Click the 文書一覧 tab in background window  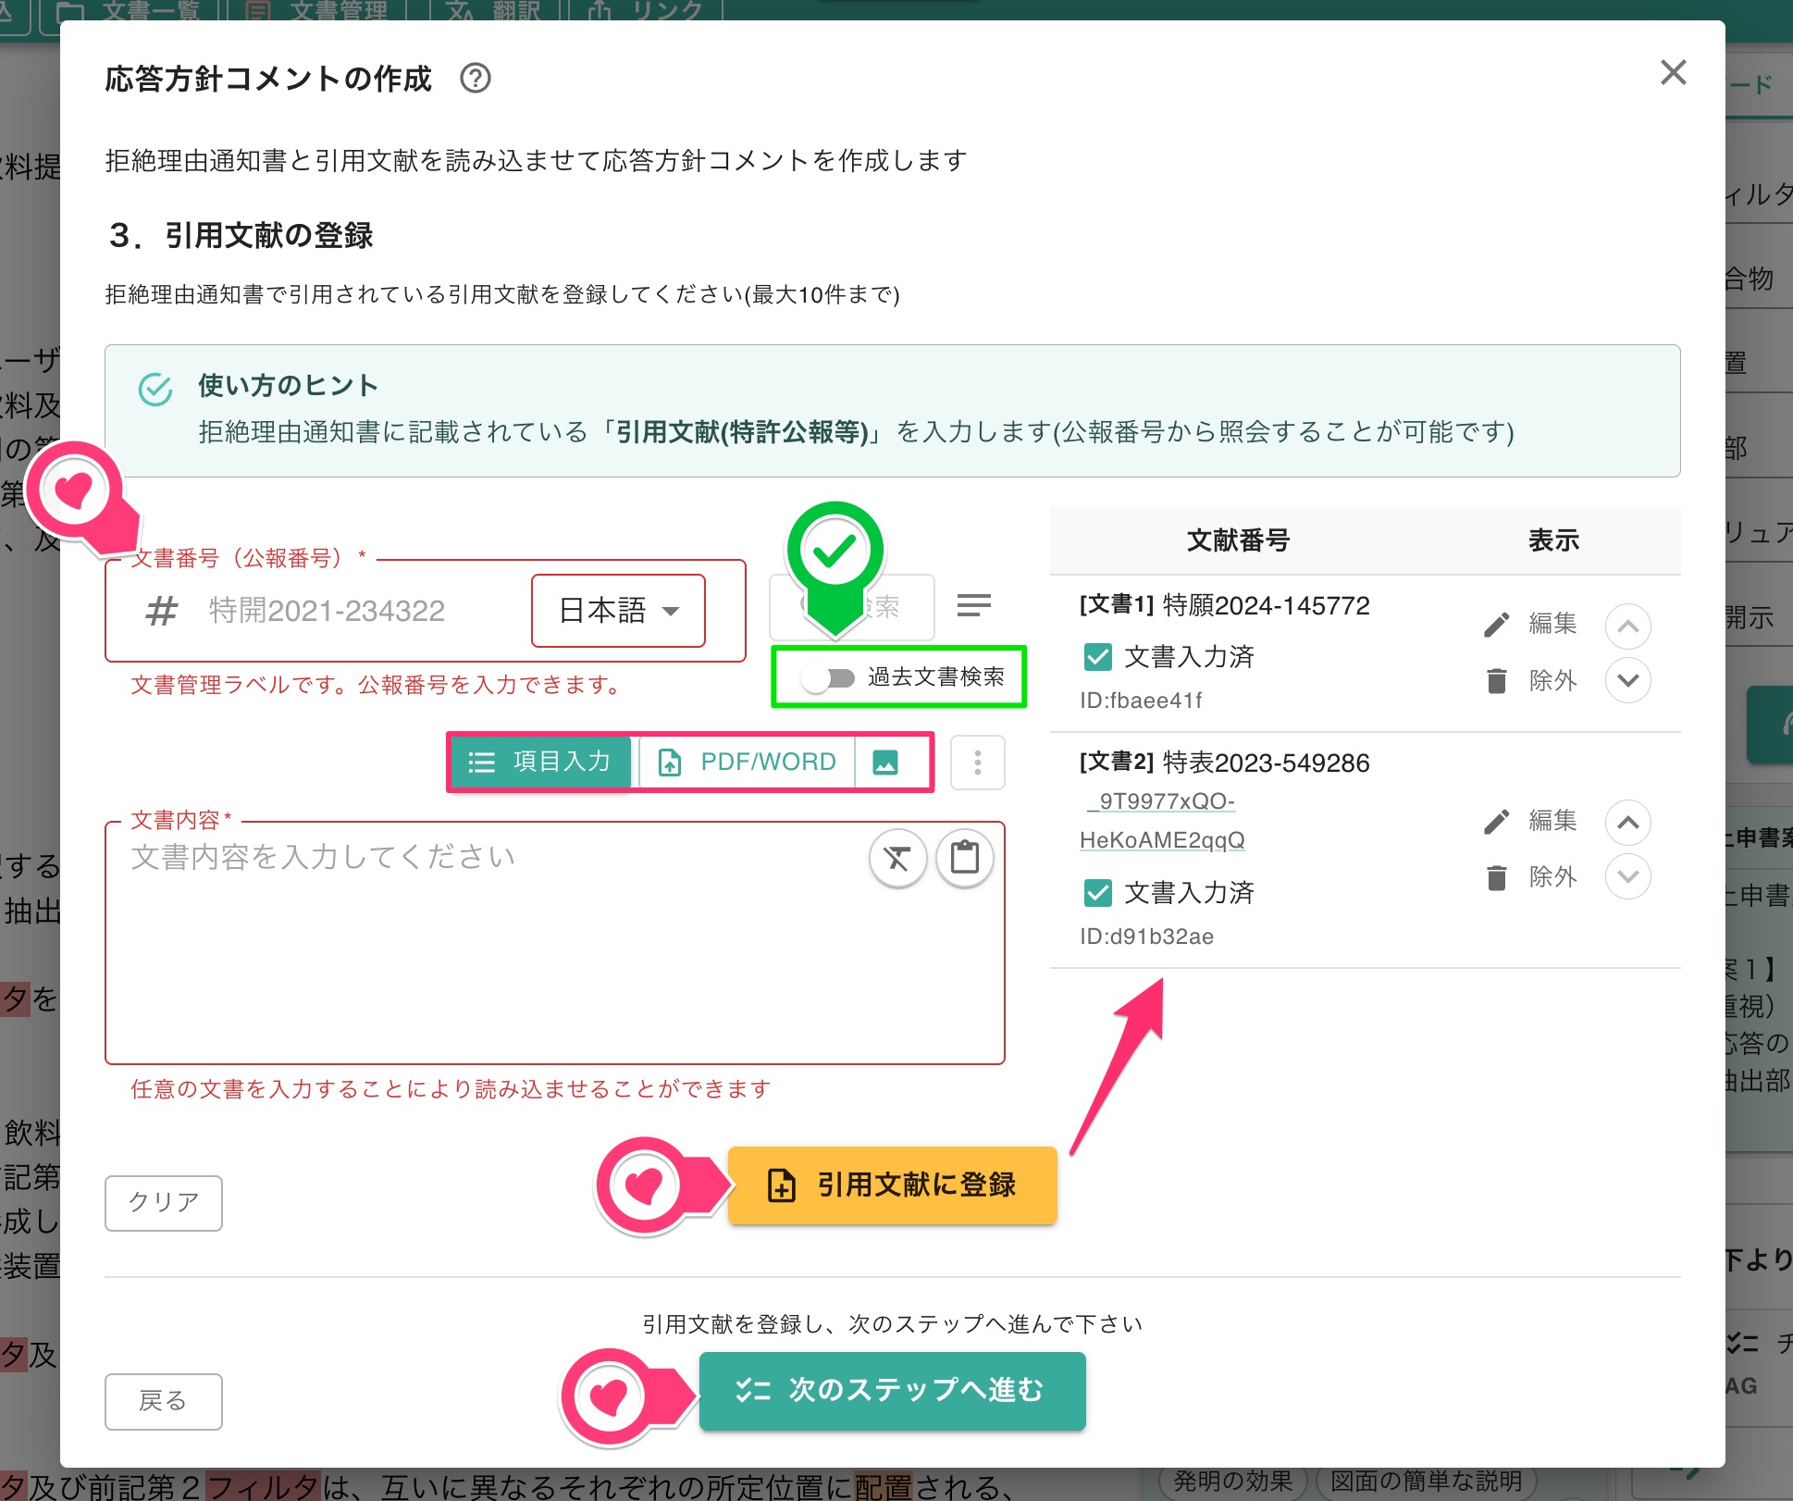pyautogui.click(x=130, y=13)
